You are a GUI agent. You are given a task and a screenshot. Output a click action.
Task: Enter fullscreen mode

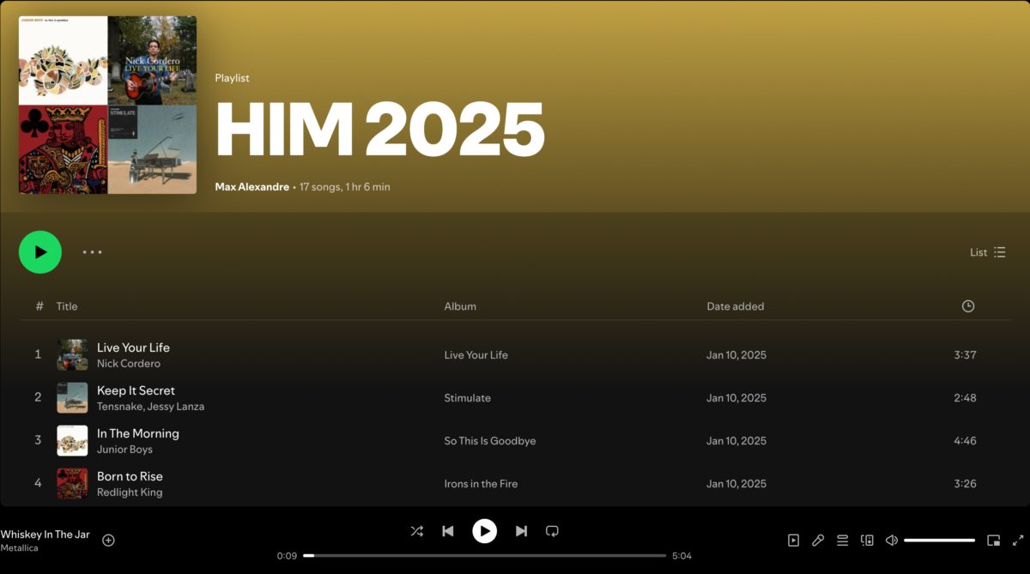click(1018, 540)
